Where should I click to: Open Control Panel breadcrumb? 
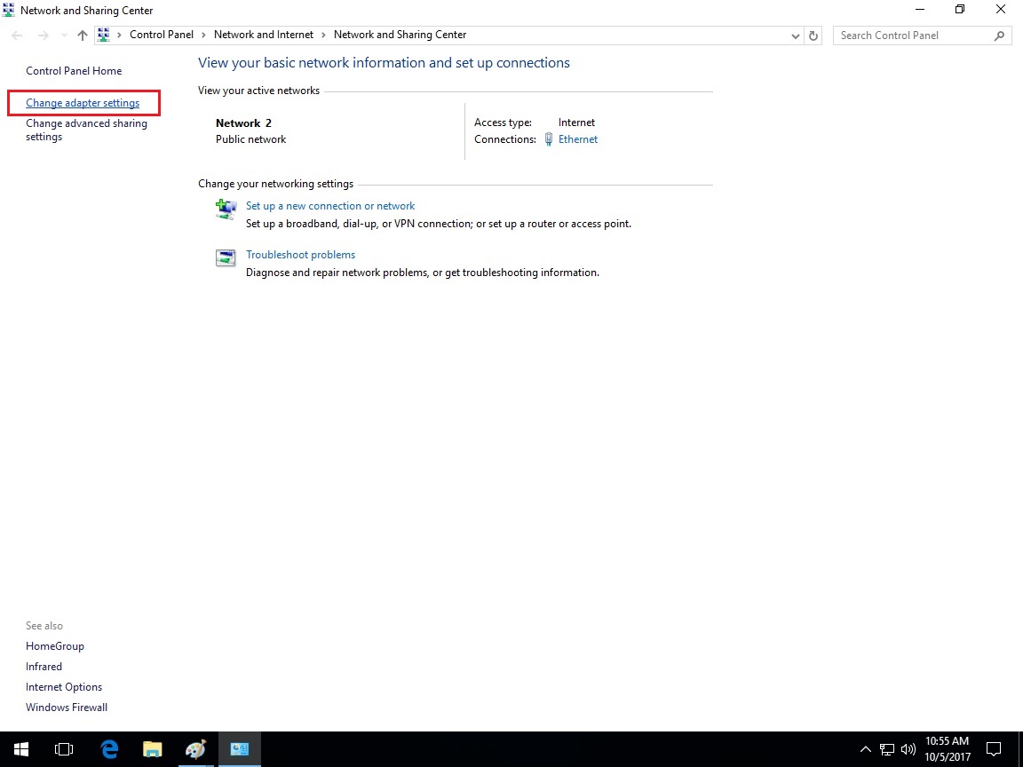point(161,35)
